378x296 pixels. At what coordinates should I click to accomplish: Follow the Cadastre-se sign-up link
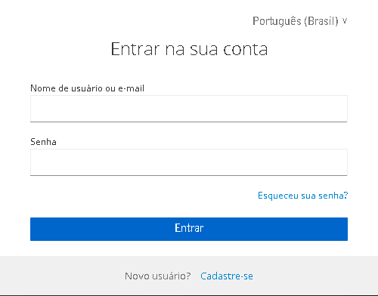pyautogui.click(x=227, y=276)
